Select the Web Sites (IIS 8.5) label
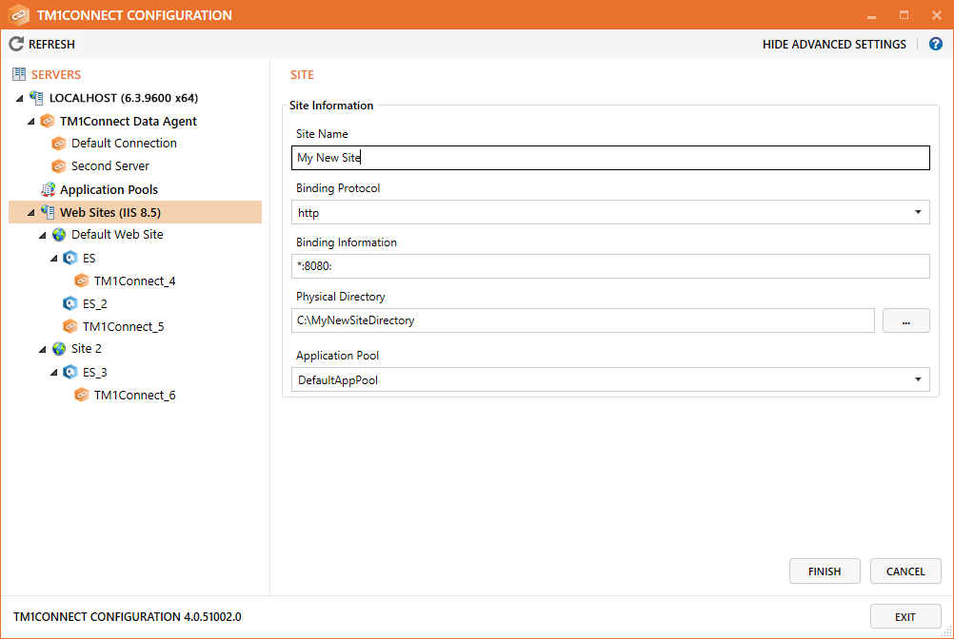 [x=110, y=212]
